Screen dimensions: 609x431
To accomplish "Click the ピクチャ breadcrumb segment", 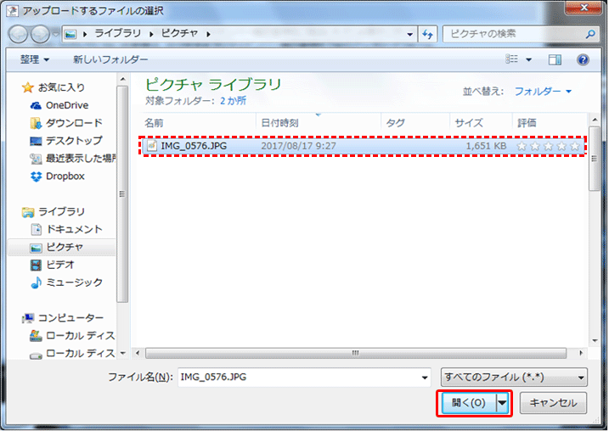I will point(179,34).
